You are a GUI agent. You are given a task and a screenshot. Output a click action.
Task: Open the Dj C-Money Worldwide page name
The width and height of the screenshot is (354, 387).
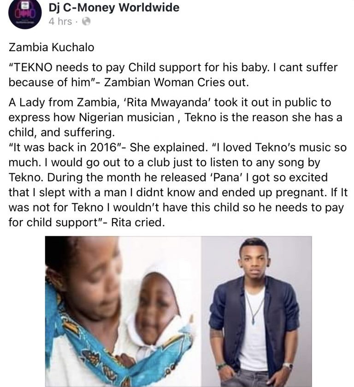tap(114, 7)
